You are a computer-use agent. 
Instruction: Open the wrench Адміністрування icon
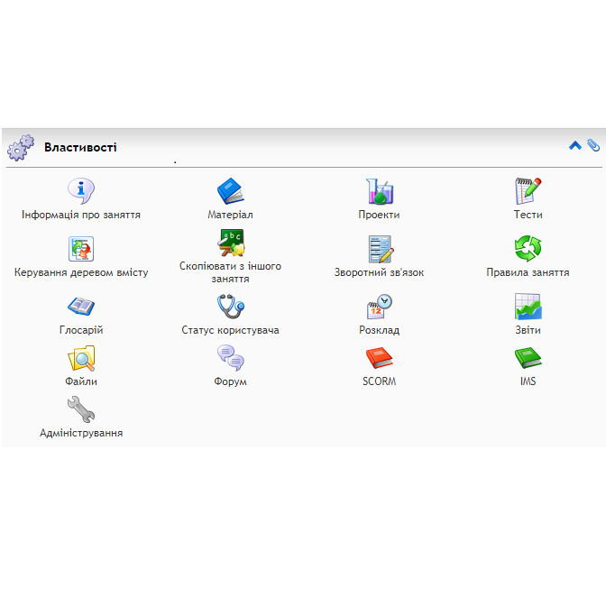point(81,409)
